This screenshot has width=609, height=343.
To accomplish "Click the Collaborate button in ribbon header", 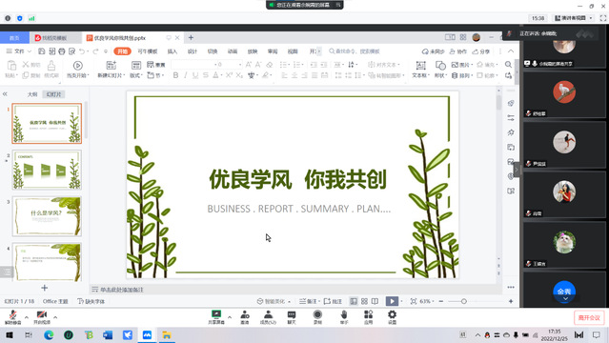I will pos(457,51).
